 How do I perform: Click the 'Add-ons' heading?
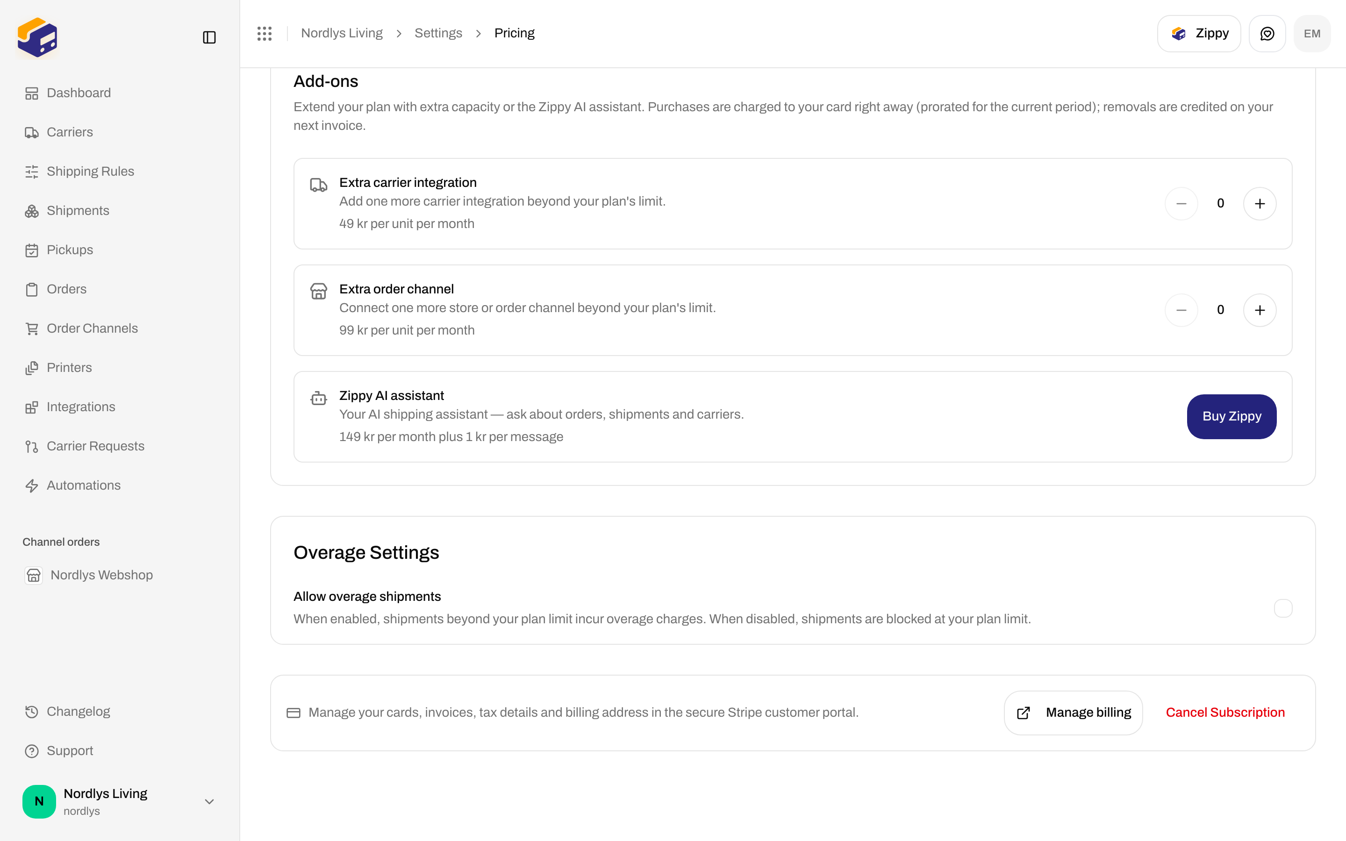pyautogui.click(x=325, y=81)
